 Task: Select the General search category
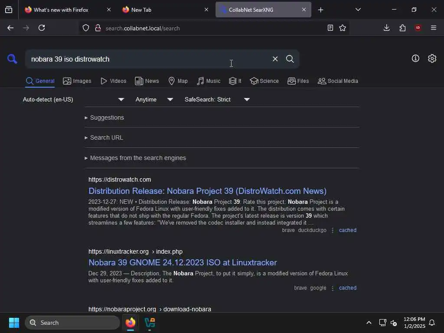(40, 81)
